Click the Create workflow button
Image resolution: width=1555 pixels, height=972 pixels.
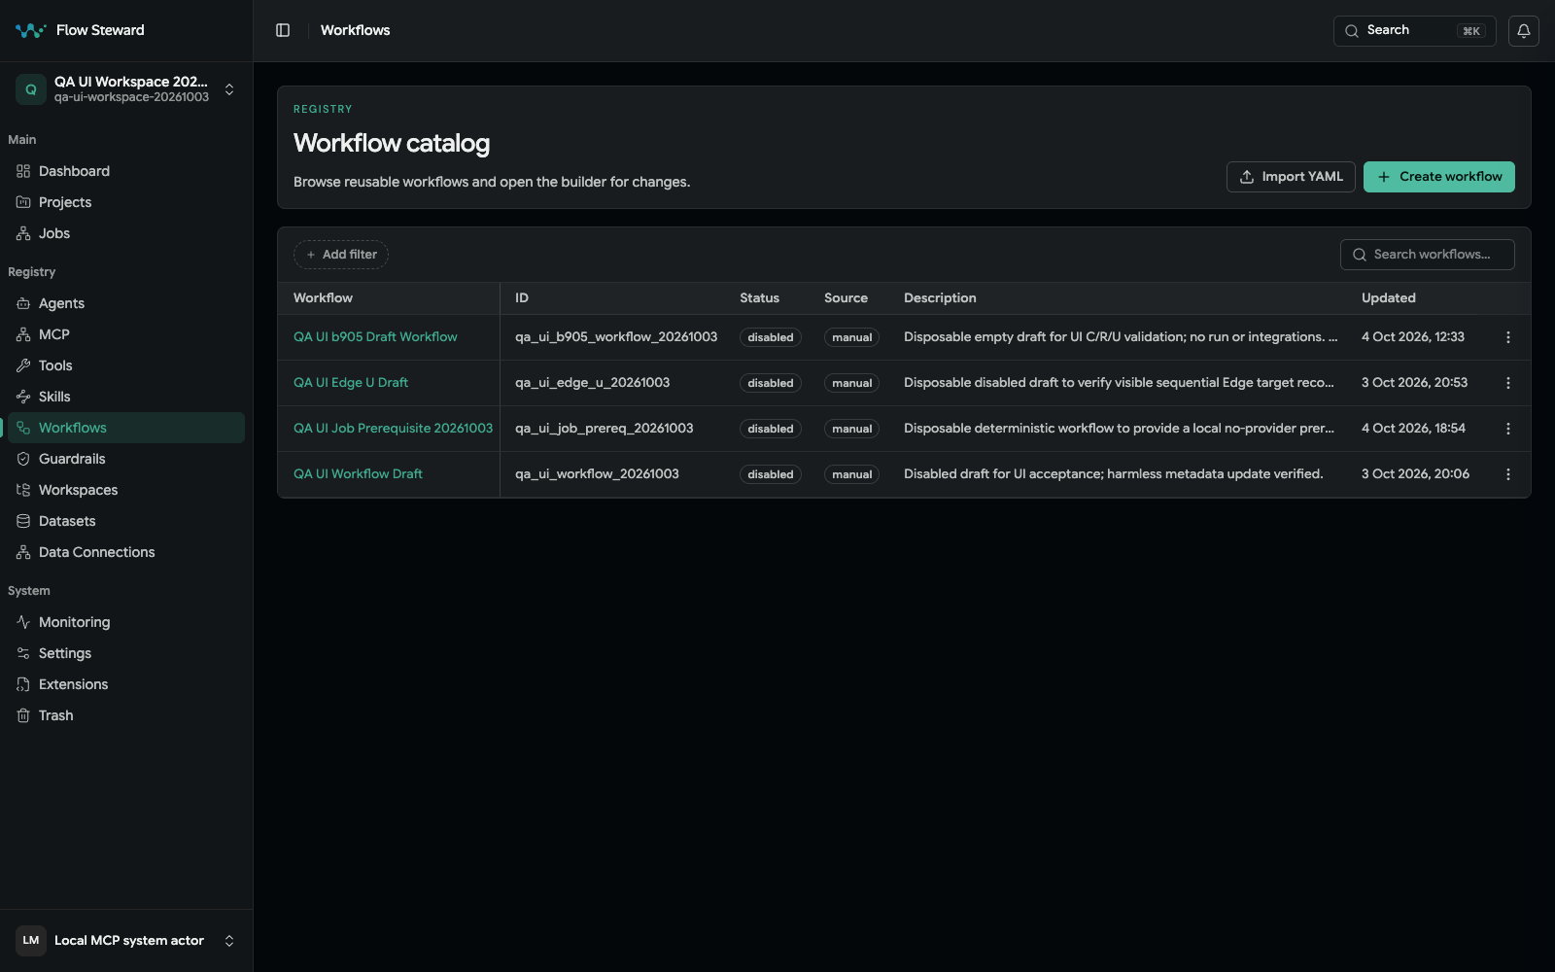point(1438,177)
